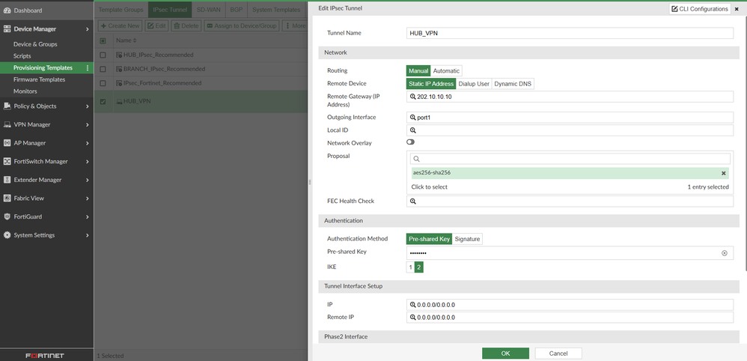This screenshot has height=361, width=747.
Task: Click the Fabric View sidebar icon
Action: click(7, 198)
